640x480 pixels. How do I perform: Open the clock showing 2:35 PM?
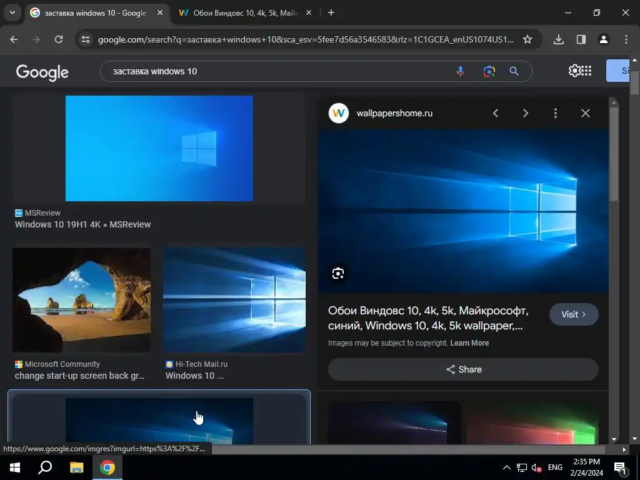586,467
